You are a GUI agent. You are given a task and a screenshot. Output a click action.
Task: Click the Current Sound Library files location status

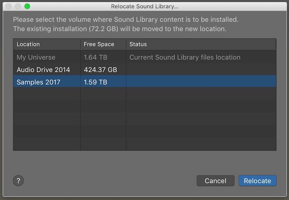(x=185, y=57)
